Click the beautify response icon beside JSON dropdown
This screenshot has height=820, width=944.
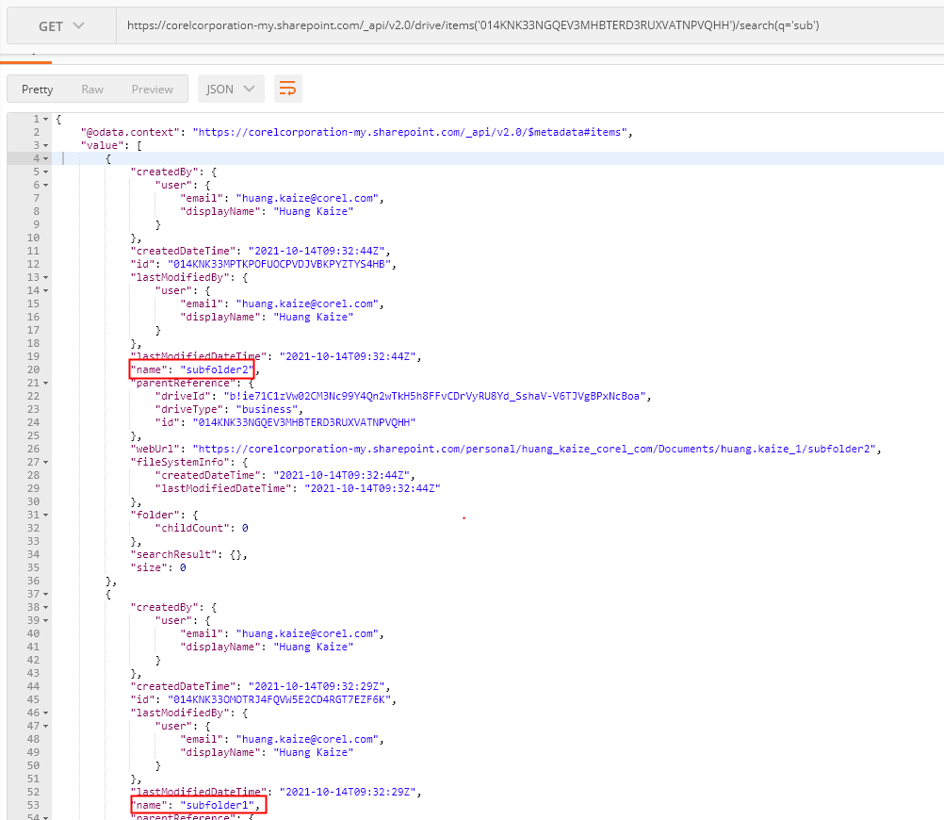coord(288,88)
